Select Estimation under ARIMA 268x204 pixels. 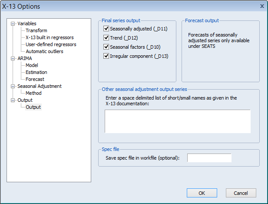(36, 72)
